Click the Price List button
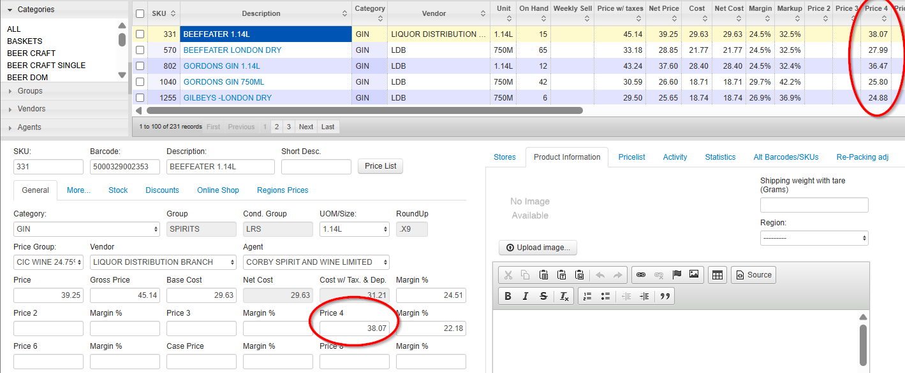This screenshot has width=905, height=373. click(x=381, y=166)
